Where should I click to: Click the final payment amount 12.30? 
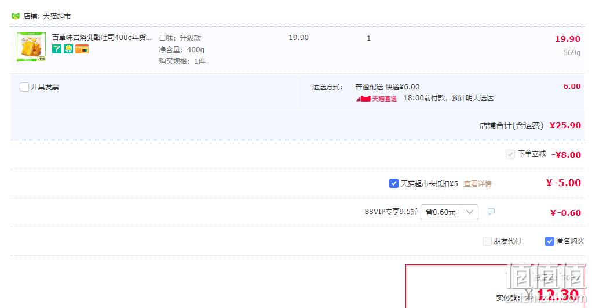click(558, 295)
